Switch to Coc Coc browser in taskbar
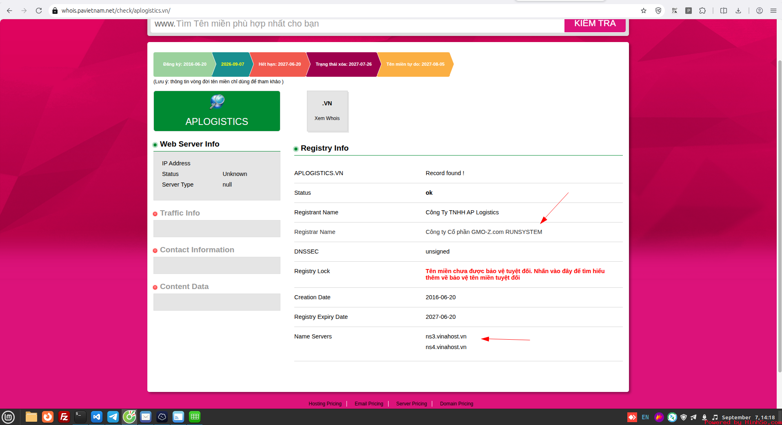This screenshot has height=425, width=782. (129, 417)
